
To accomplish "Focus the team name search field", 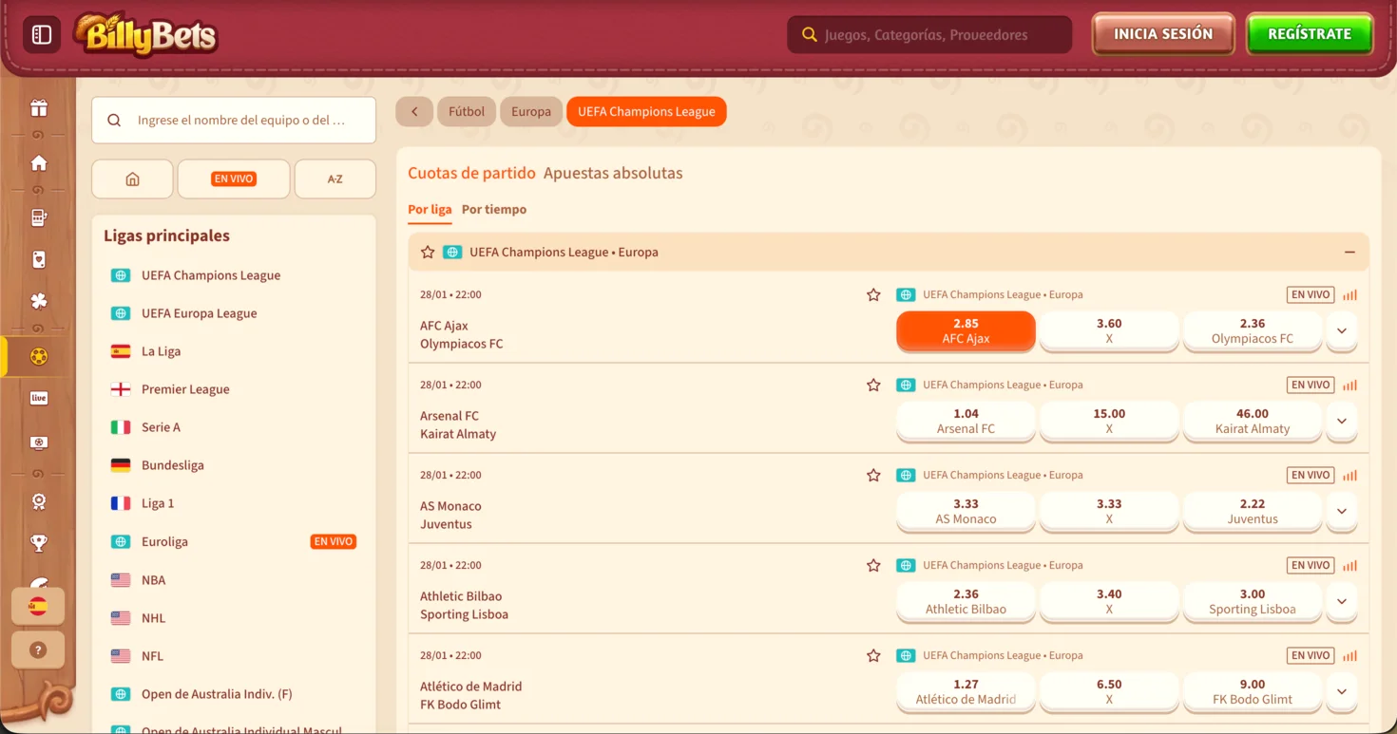I will (x=234, y=121).
